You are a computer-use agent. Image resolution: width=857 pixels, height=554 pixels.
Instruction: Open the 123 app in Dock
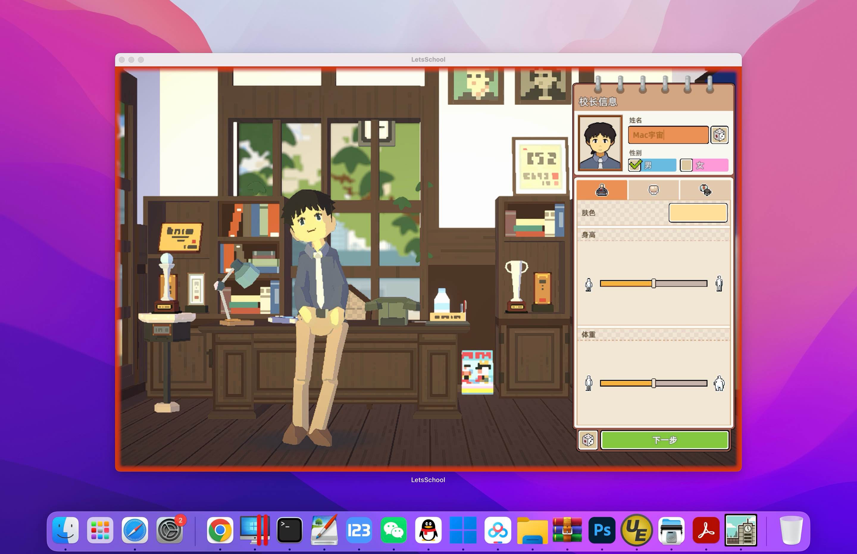coord(359,530)
